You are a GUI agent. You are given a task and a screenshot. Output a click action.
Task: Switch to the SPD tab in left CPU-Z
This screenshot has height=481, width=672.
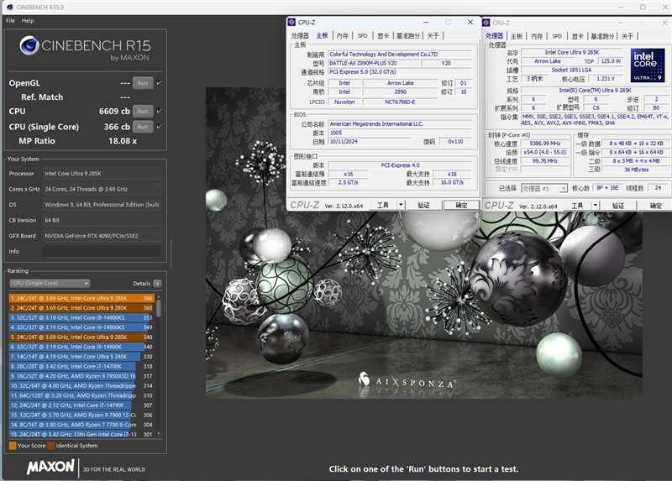click(x=362, y=36)
